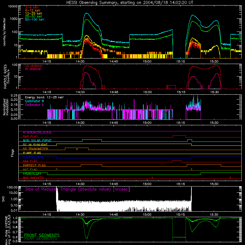
Task: Click the Mon. Rate LIVETIME axis label
Action: (x=8, y=230)
